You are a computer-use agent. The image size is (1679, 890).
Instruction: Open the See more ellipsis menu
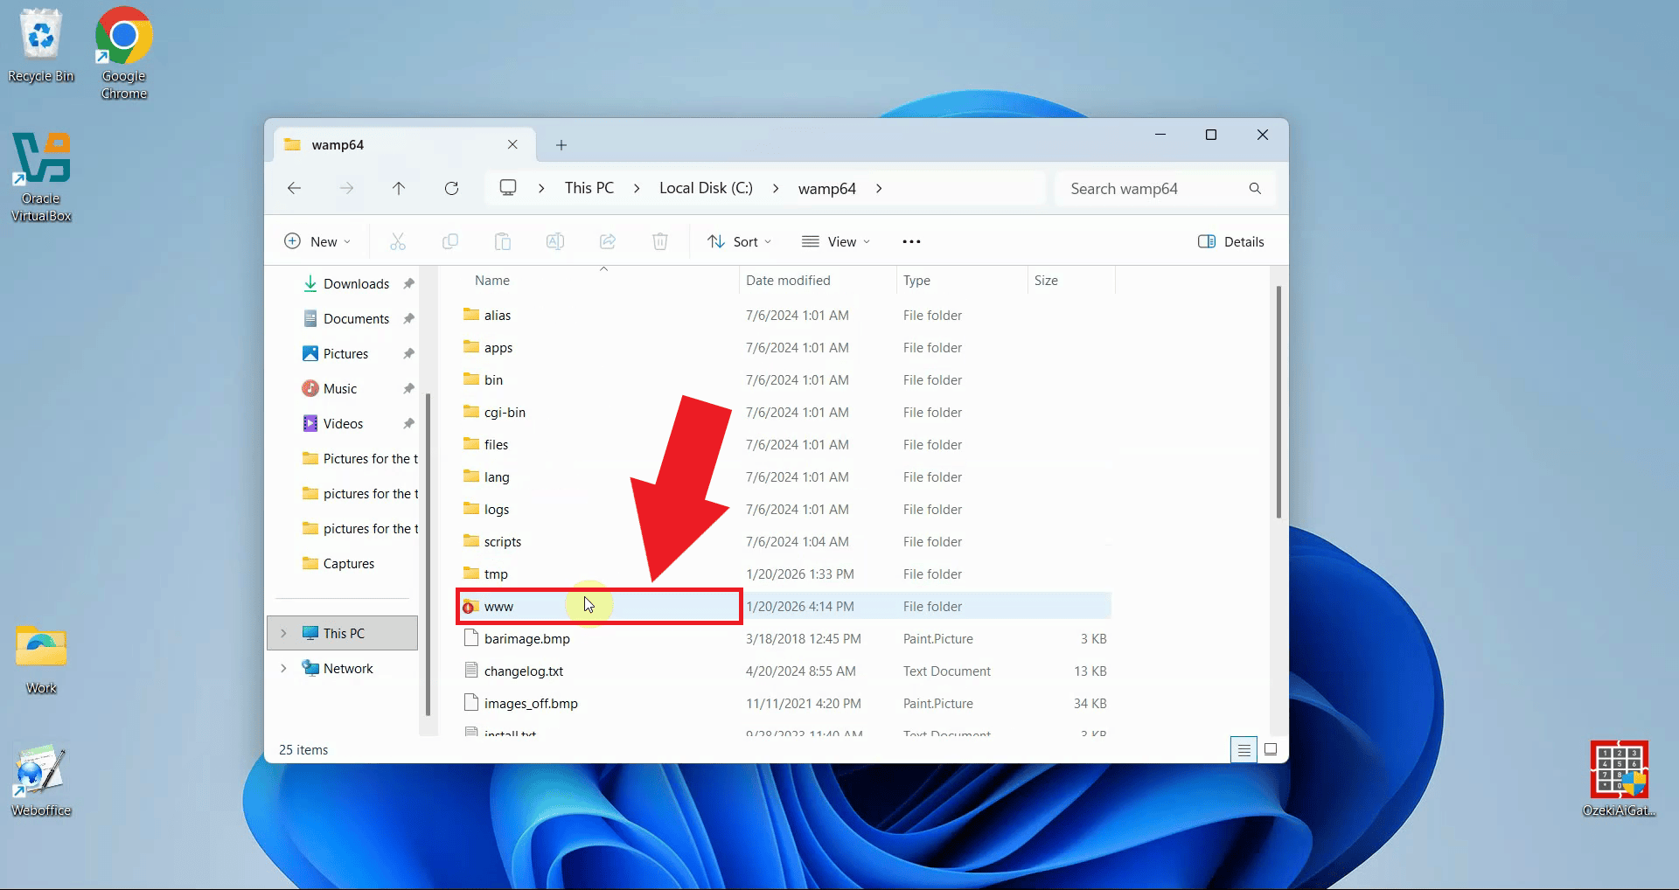(911, 241)
